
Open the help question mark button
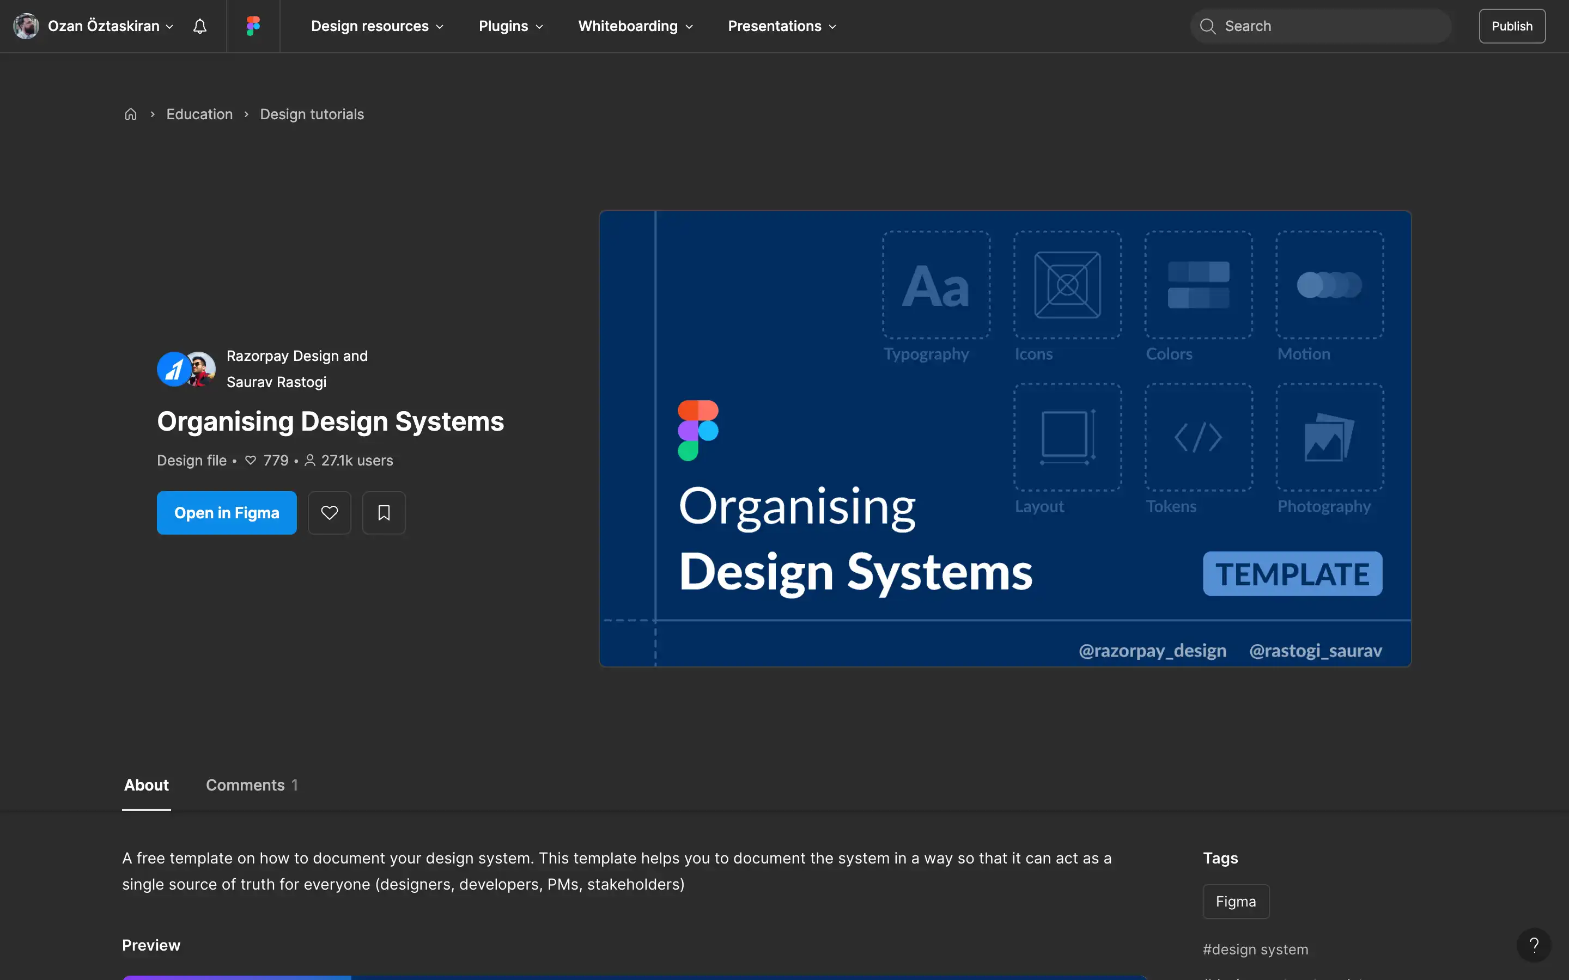(x=1534, y=945)
